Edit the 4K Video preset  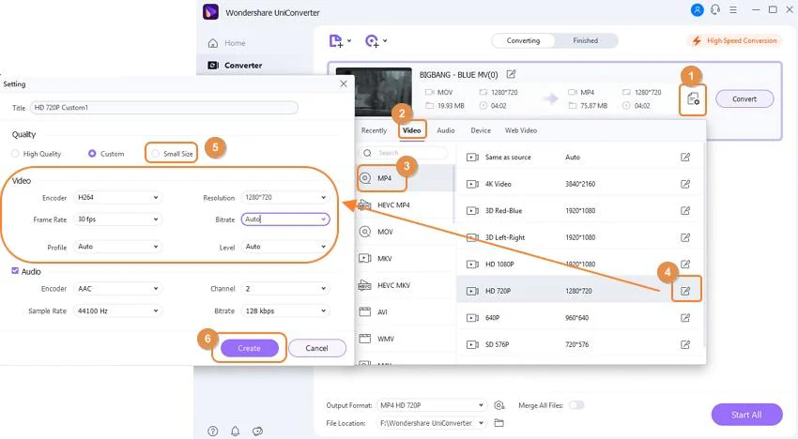tap(685, 184)
